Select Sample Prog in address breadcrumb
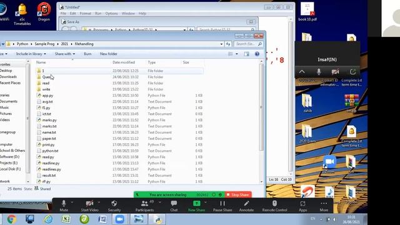 coord(44,44)
